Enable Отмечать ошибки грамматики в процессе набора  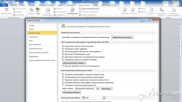click(x=63, y=80)
